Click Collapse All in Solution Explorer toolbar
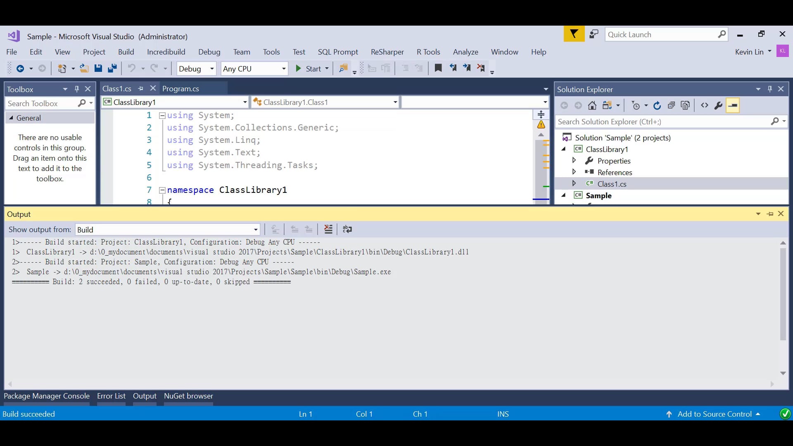793x446 pixels. (671, 106)
